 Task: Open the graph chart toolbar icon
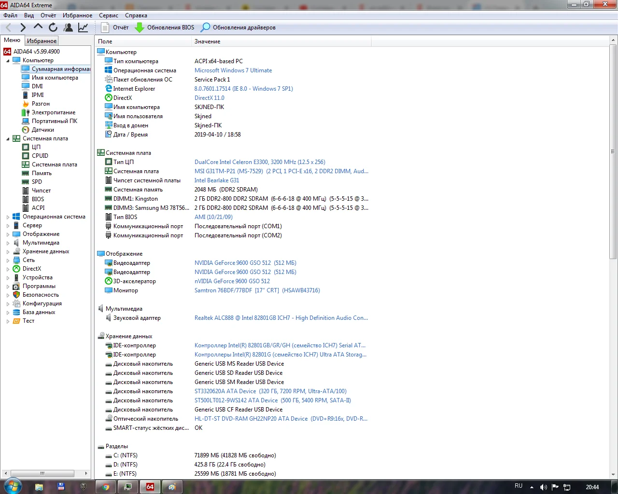tap(83, 27)
